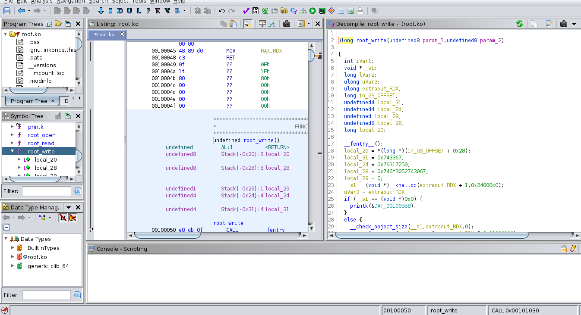Expand generic_clib_64 in Data Type Manager

point(12,266)
